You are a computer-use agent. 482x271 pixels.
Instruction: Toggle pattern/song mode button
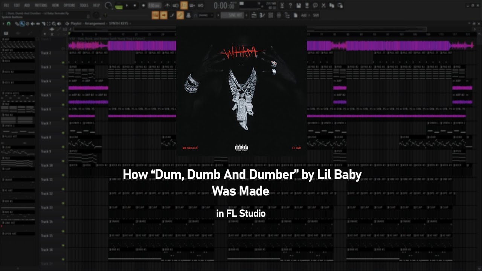(119, 6)
